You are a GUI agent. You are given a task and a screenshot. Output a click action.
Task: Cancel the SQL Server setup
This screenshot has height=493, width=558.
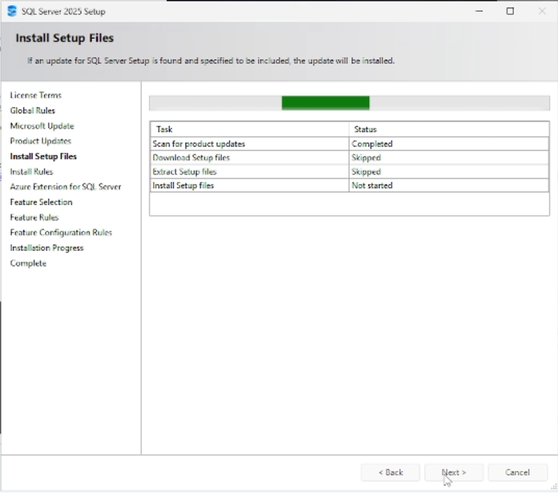click(x=517, y=472)
